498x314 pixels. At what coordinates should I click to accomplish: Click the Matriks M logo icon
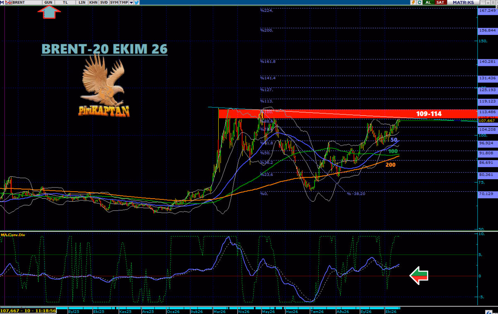tap(2, 2)
